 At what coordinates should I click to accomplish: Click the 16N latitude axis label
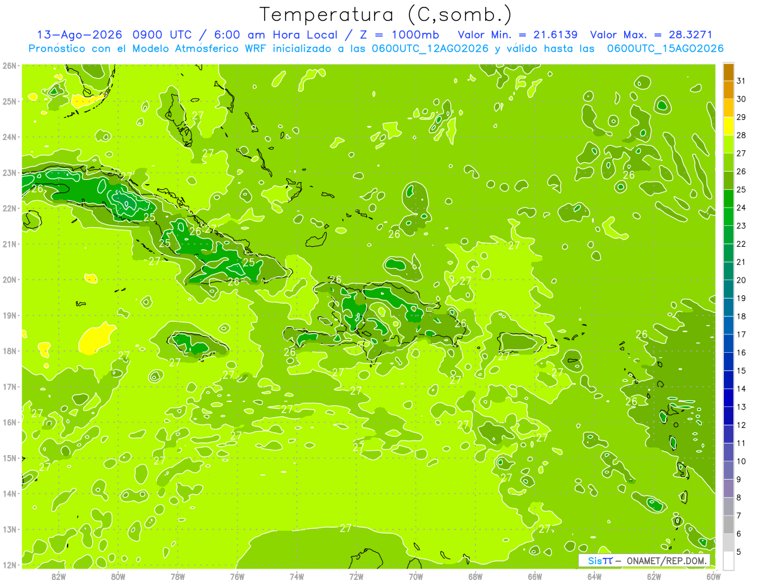(9, 422)
